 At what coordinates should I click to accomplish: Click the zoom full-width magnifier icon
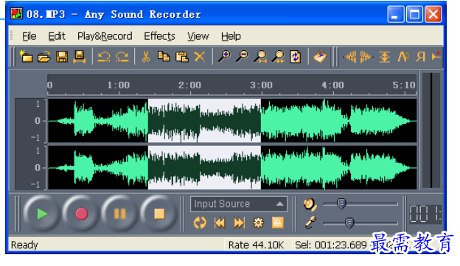(278, 57)
